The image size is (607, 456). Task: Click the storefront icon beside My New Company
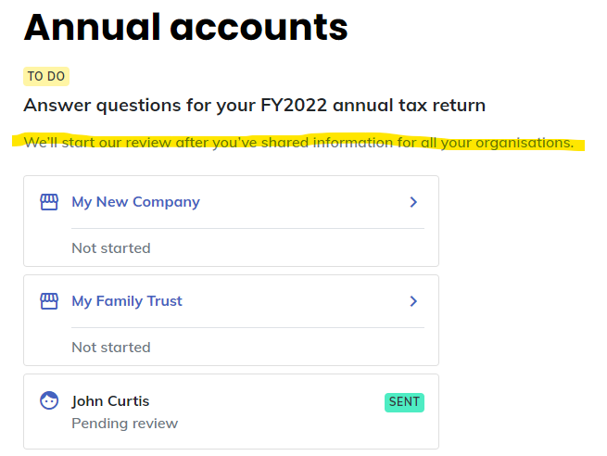point(49,202)
